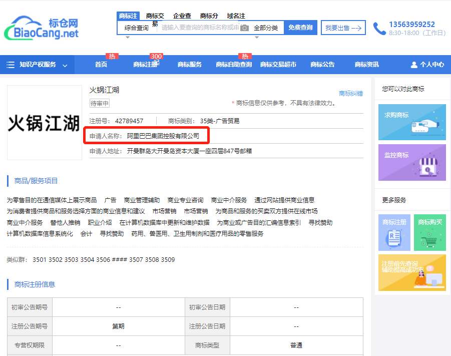Open 商标自助查询 in the navigation bar
Image resolution: width=451 pixels, height=356 pixels.
(234, 65)
